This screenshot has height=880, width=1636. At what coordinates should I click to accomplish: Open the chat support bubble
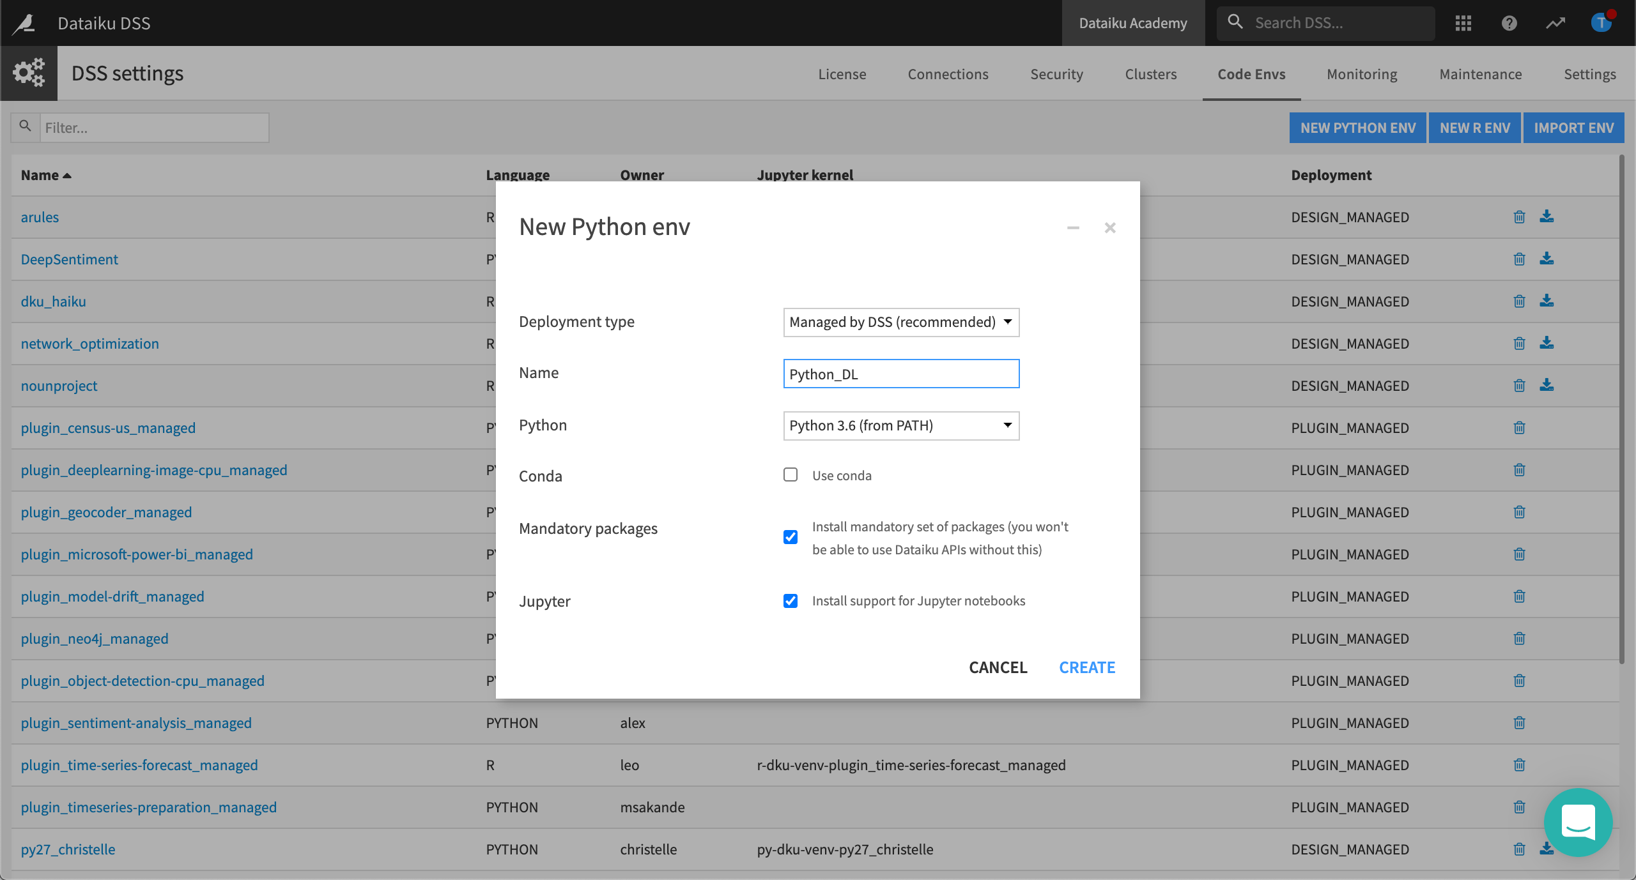pyautogui.click(x=1578, y=823)
